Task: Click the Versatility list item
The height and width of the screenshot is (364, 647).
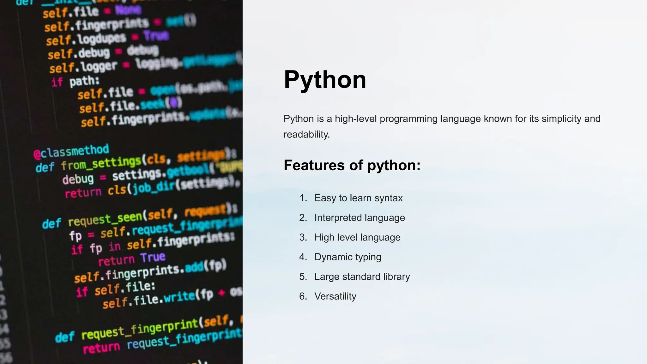Action: (335, 296)
